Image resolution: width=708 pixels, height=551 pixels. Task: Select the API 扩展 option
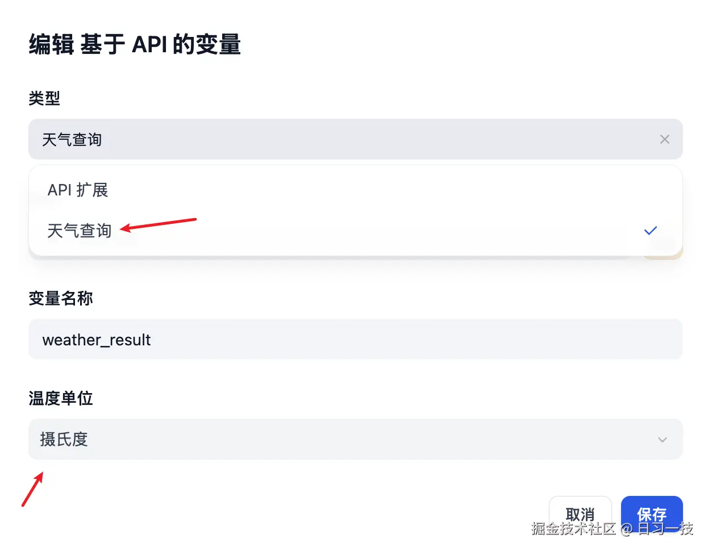(x=77, y=190)
